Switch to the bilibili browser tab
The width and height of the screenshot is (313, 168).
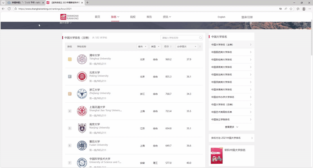pos(25,3)
